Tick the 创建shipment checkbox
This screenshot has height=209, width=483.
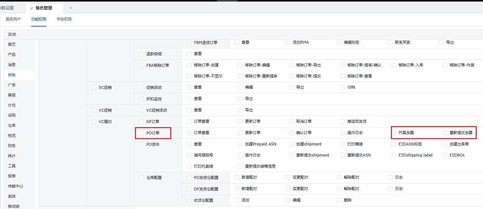click(292, 144)
